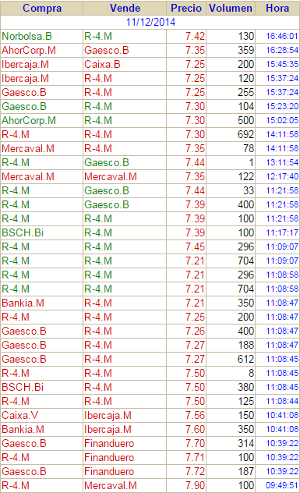Click the time 16:28:54

pyautogui.click(x=282, y=50)
